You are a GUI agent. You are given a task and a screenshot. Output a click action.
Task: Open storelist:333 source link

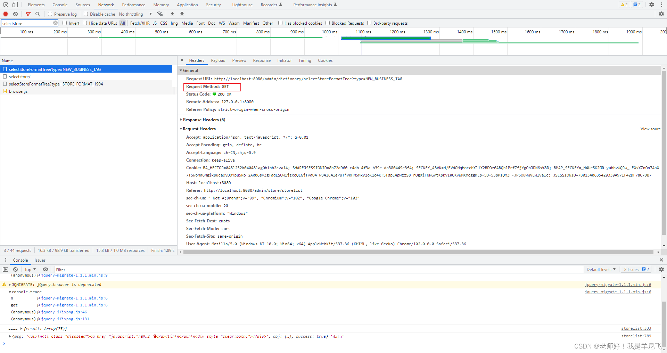(636, 328)
